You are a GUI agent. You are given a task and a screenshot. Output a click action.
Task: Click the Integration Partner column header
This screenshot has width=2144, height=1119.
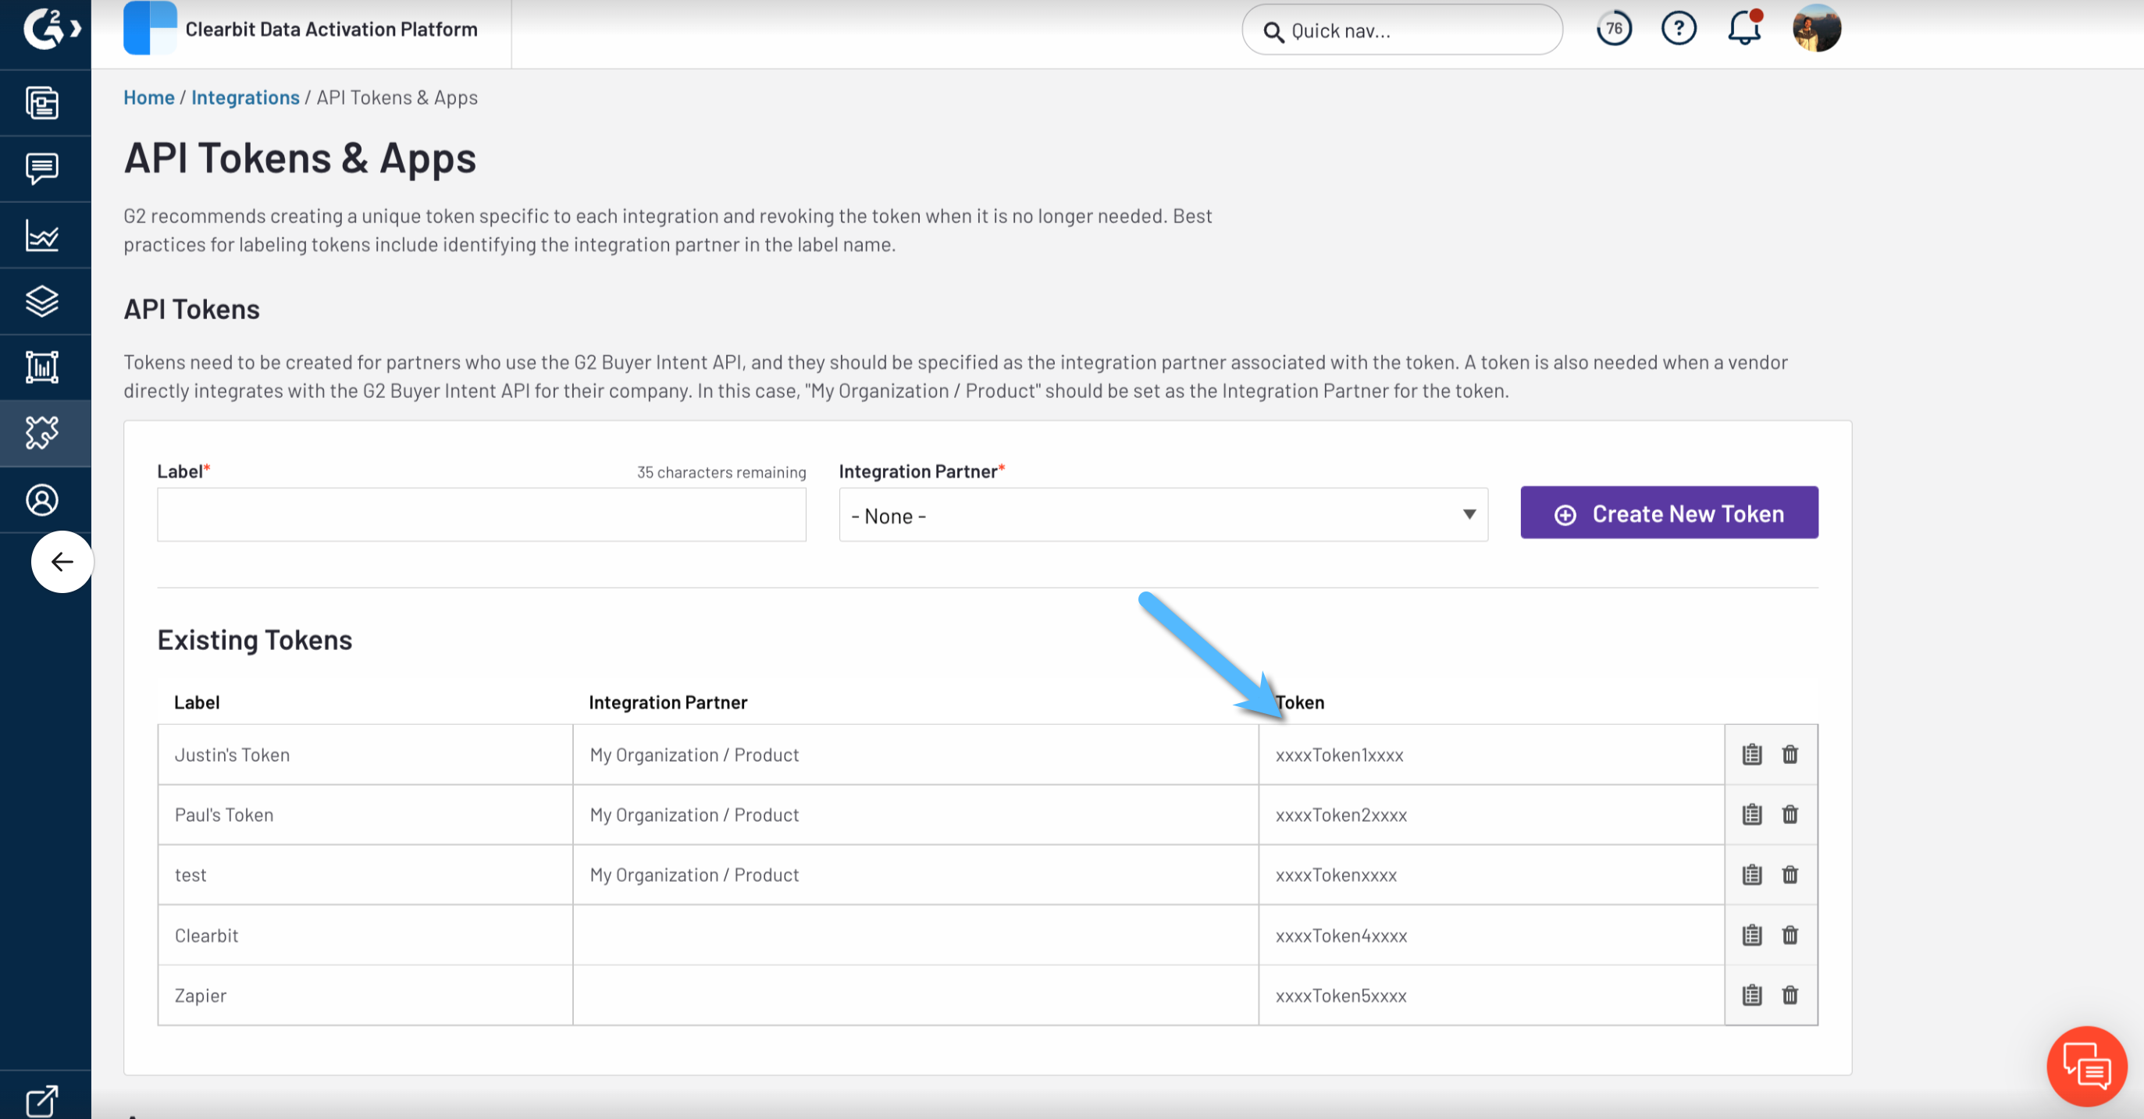(668, 702)
